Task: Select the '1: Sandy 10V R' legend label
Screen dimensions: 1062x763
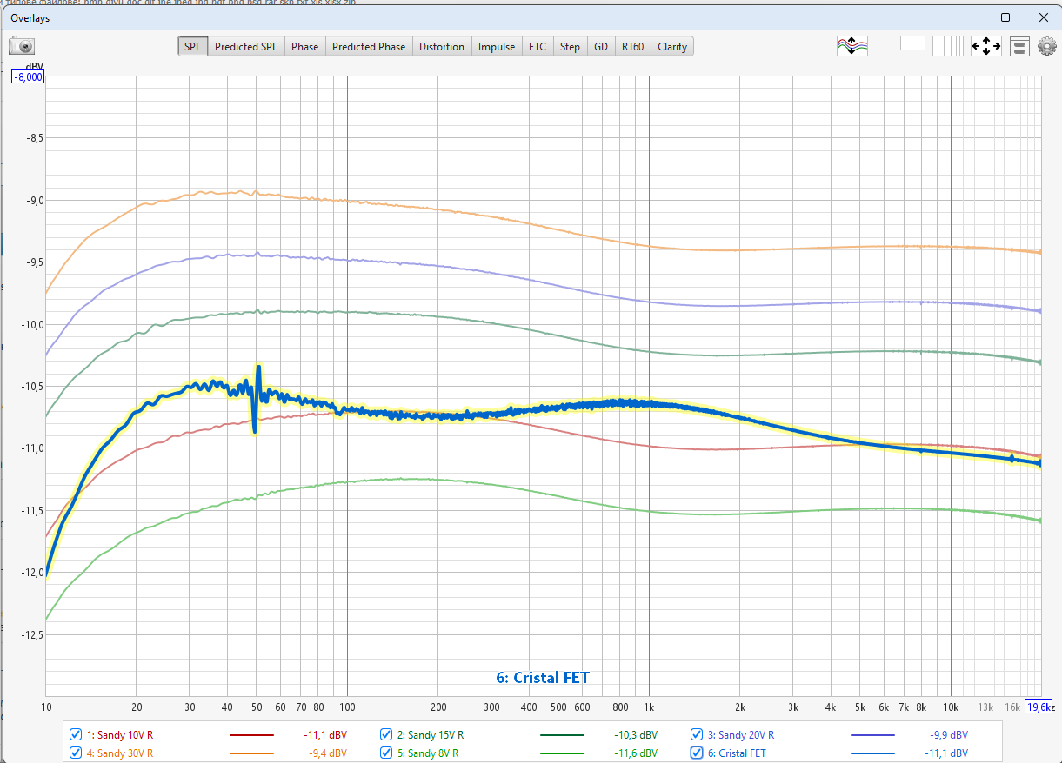Action: [x=120, y=735]
